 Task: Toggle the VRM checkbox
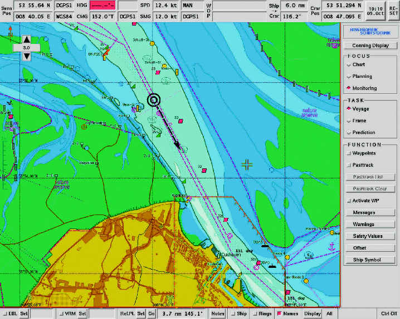[x=61, y=313]
